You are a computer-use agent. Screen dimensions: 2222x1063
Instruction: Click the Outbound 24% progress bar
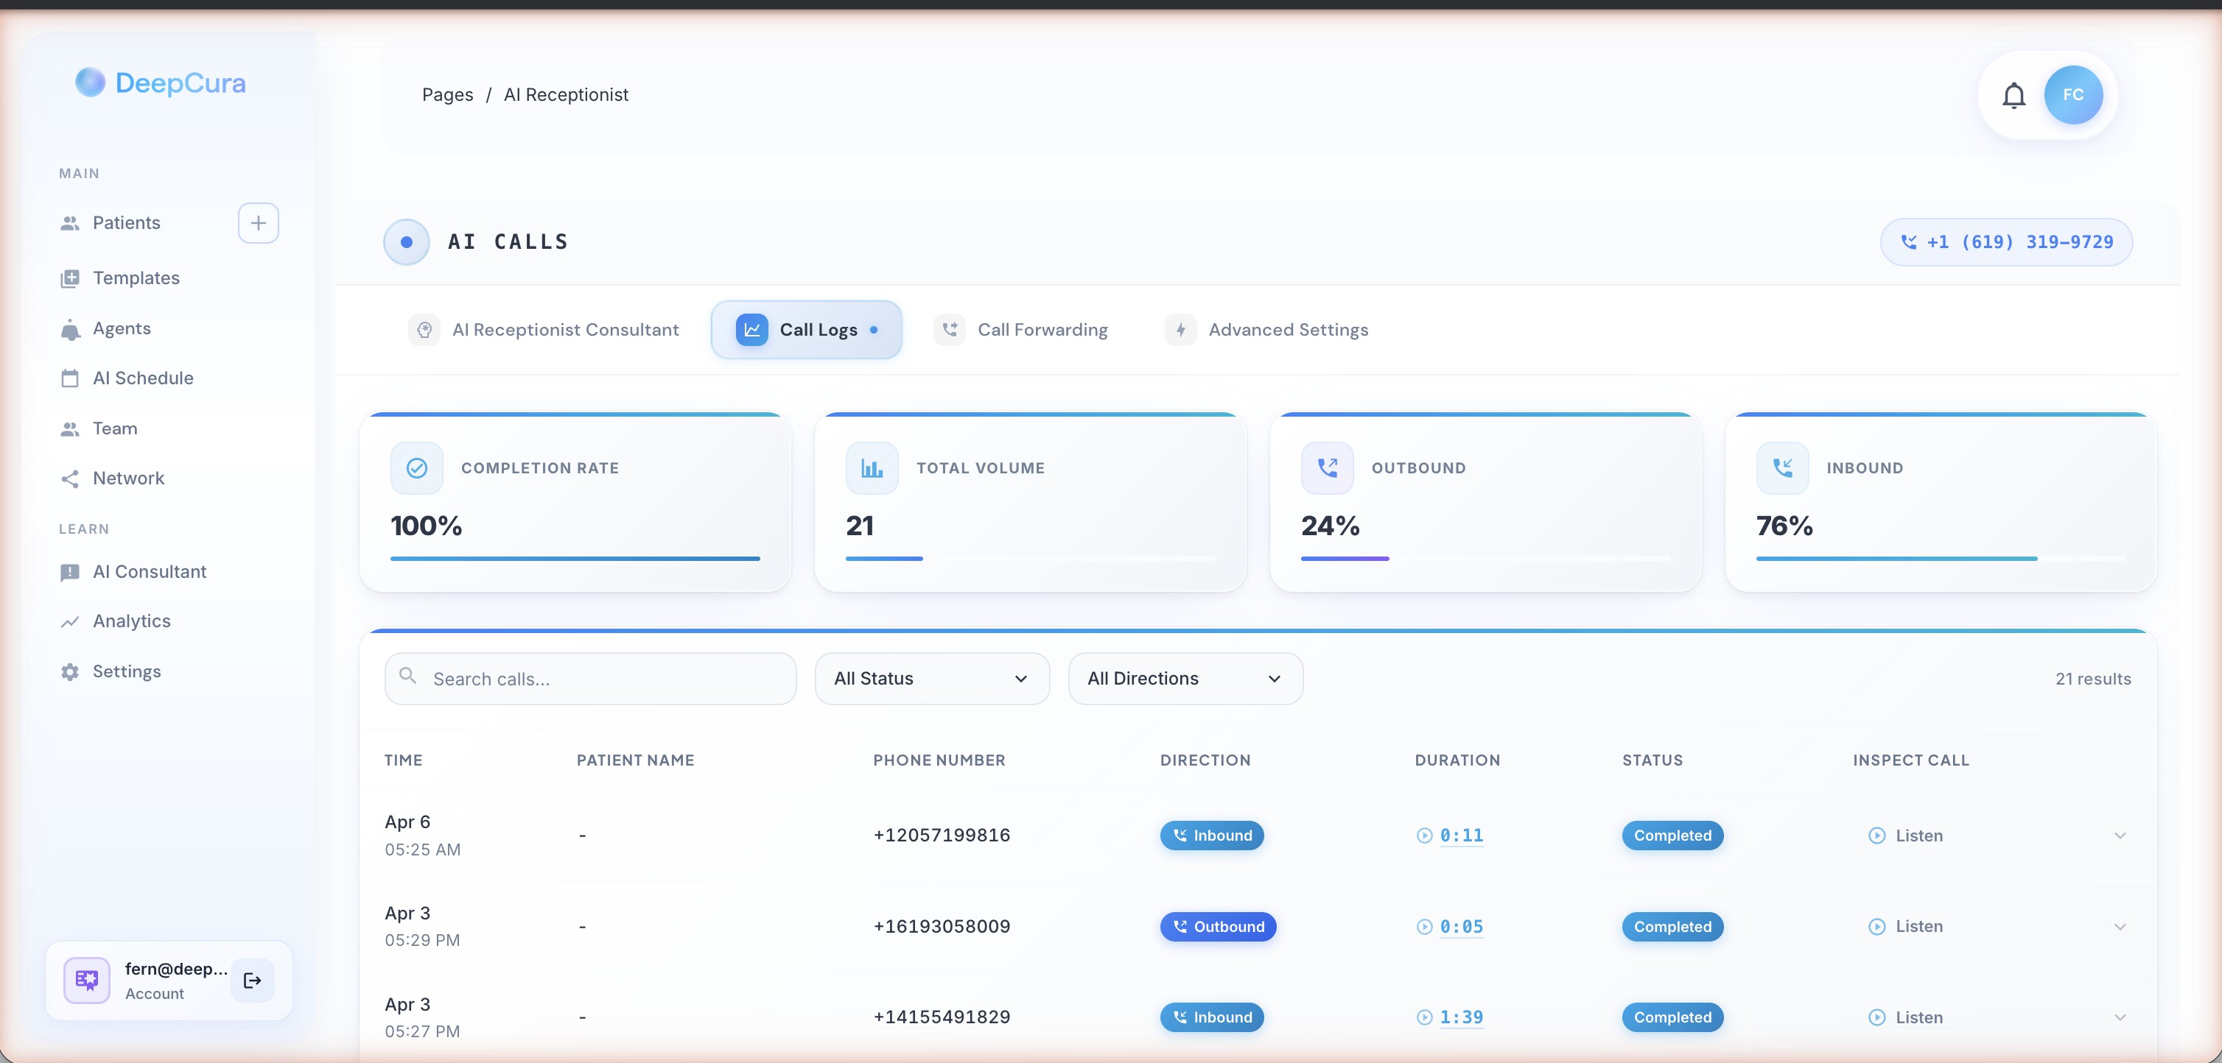point(1485,559)
